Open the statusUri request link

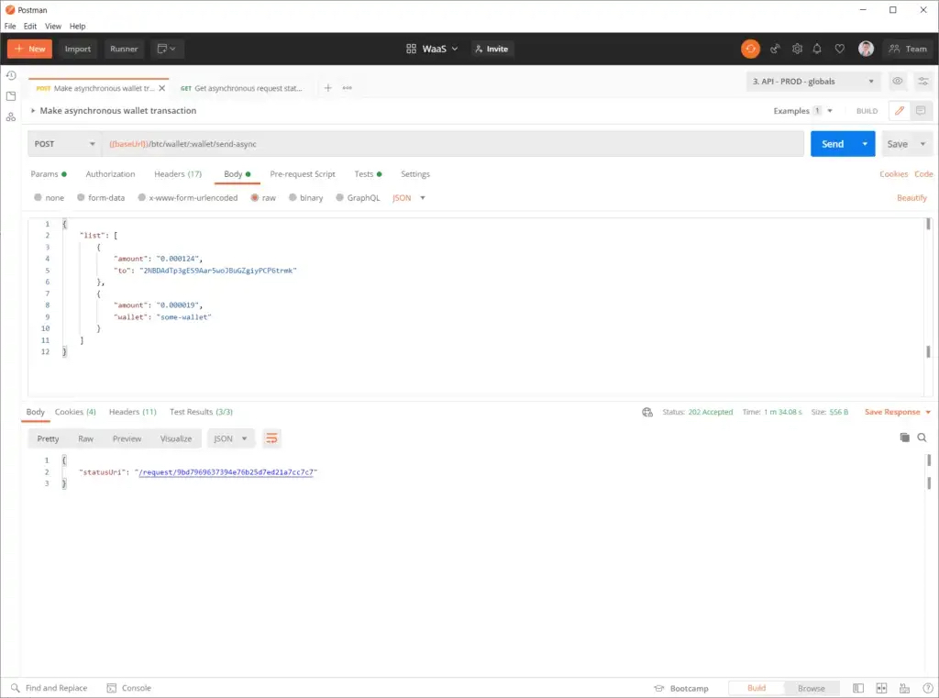(226, 472)
